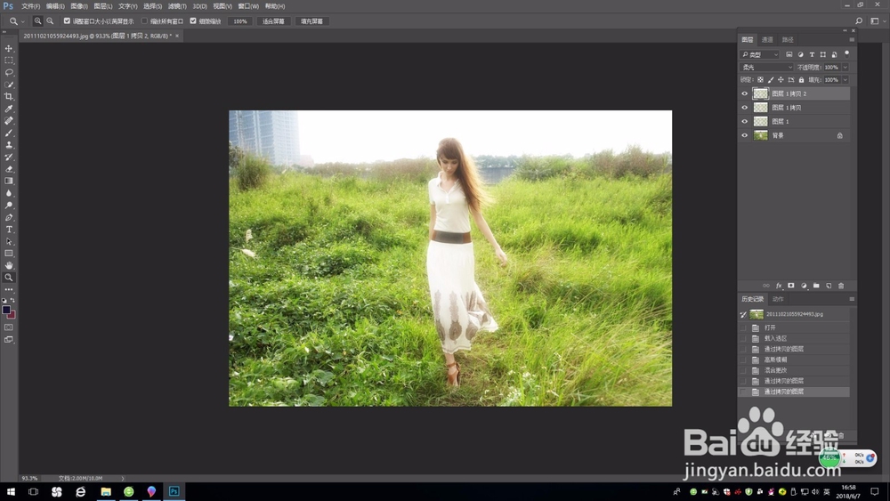
Task: Select the Blur tool
Action: coord(9,193)
